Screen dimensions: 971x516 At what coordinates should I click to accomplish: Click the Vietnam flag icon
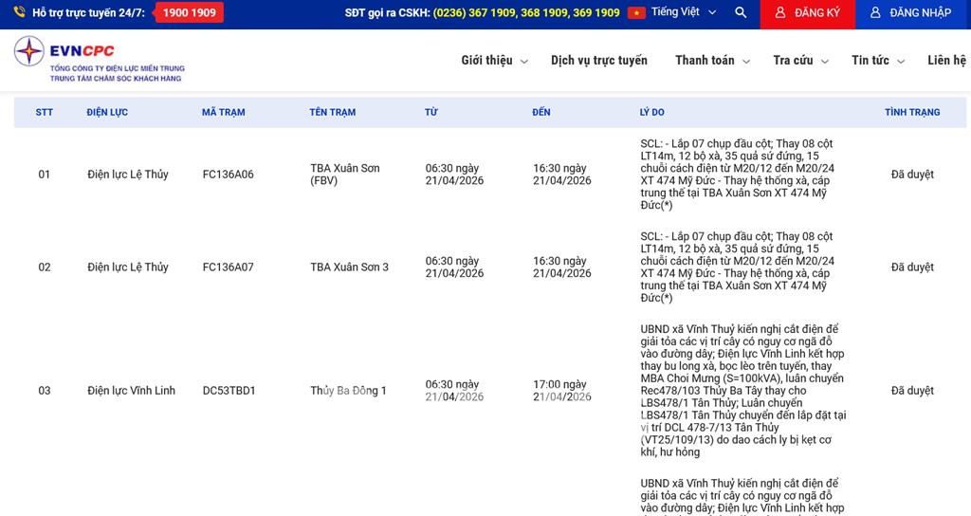click(x=636, y=13)
